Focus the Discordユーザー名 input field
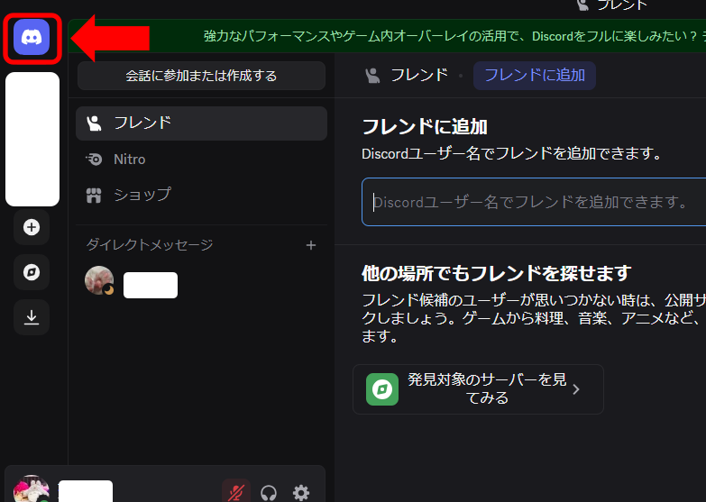This screenshot has height=502, width=706. 532,202
